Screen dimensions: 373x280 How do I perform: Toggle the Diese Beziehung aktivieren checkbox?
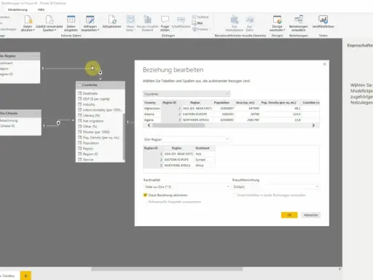pos(145,195)
